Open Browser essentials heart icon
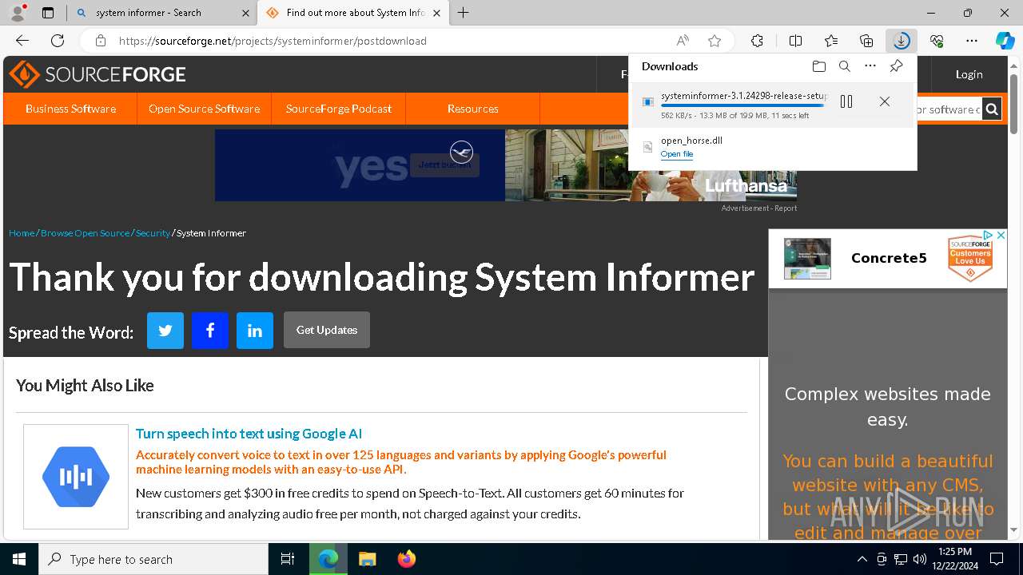 pos(937,41)
